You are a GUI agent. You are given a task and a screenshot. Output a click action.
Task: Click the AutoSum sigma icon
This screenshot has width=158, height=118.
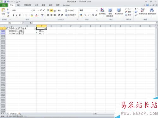point(136,9)
